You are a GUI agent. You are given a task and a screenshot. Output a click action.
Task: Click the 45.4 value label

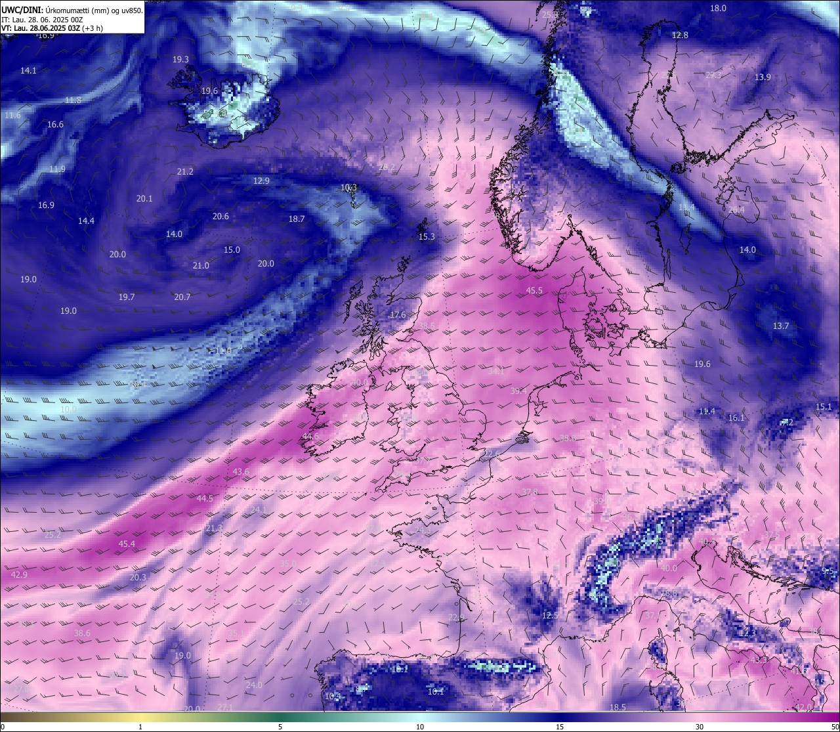127,544
